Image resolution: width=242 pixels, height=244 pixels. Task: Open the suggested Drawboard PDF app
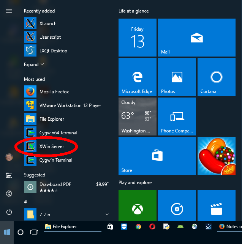tap(67, 187)
